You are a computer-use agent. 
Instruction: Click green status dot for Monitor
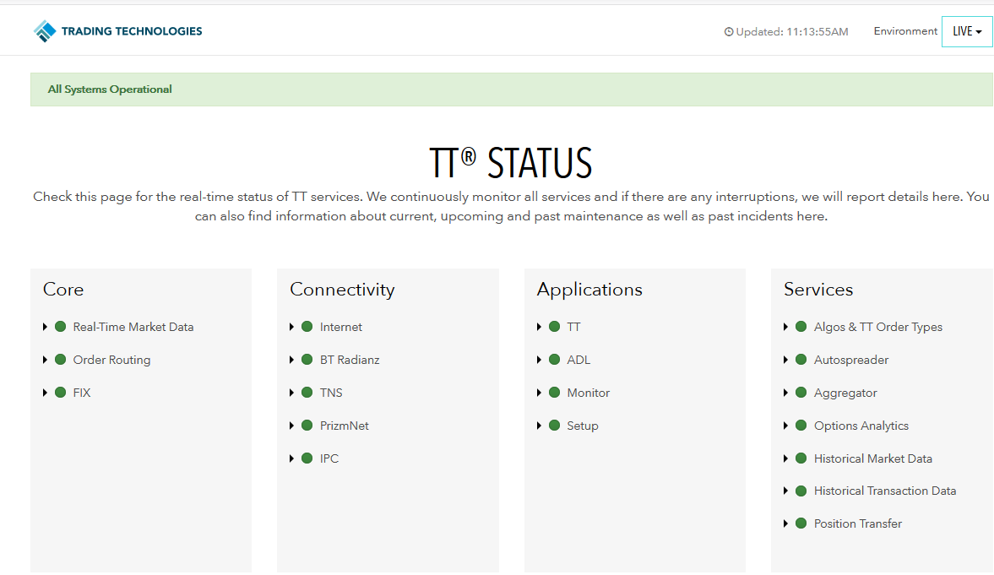pos(555,393)
